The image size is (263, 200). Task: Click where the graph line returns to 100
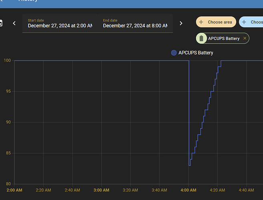tap(221, 61)
